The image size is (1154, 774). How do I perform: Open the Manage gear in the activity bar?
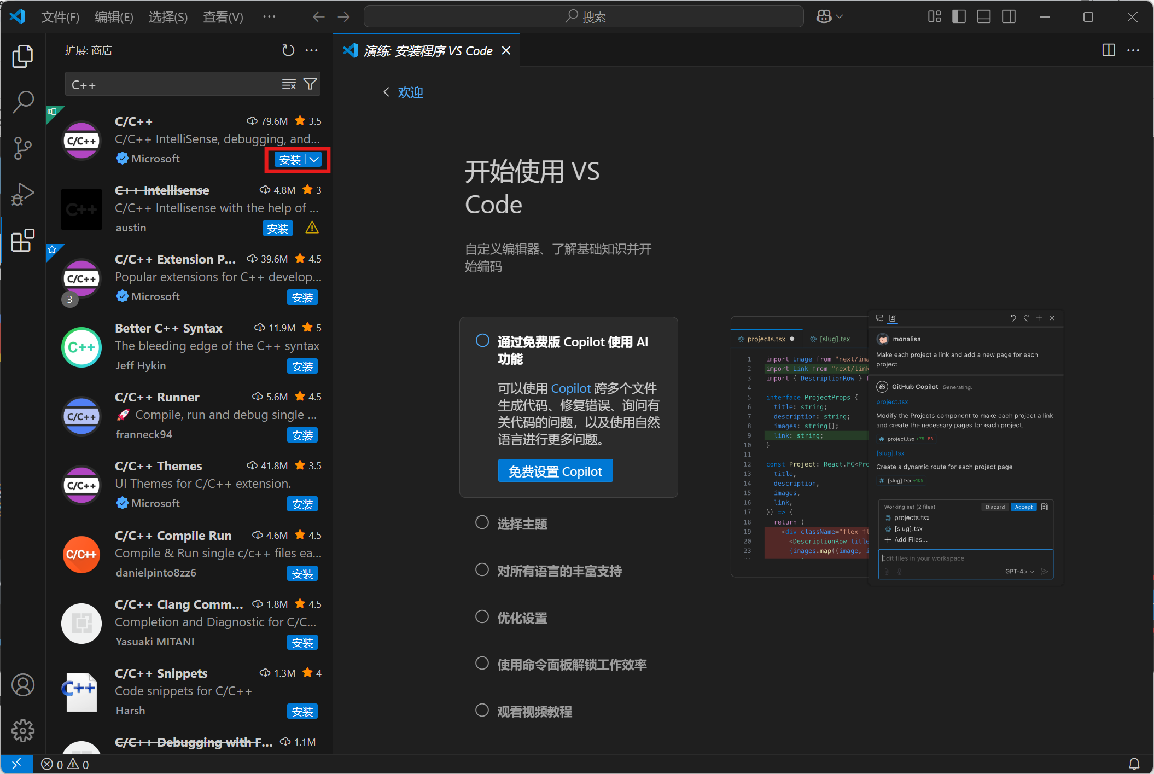22,730
